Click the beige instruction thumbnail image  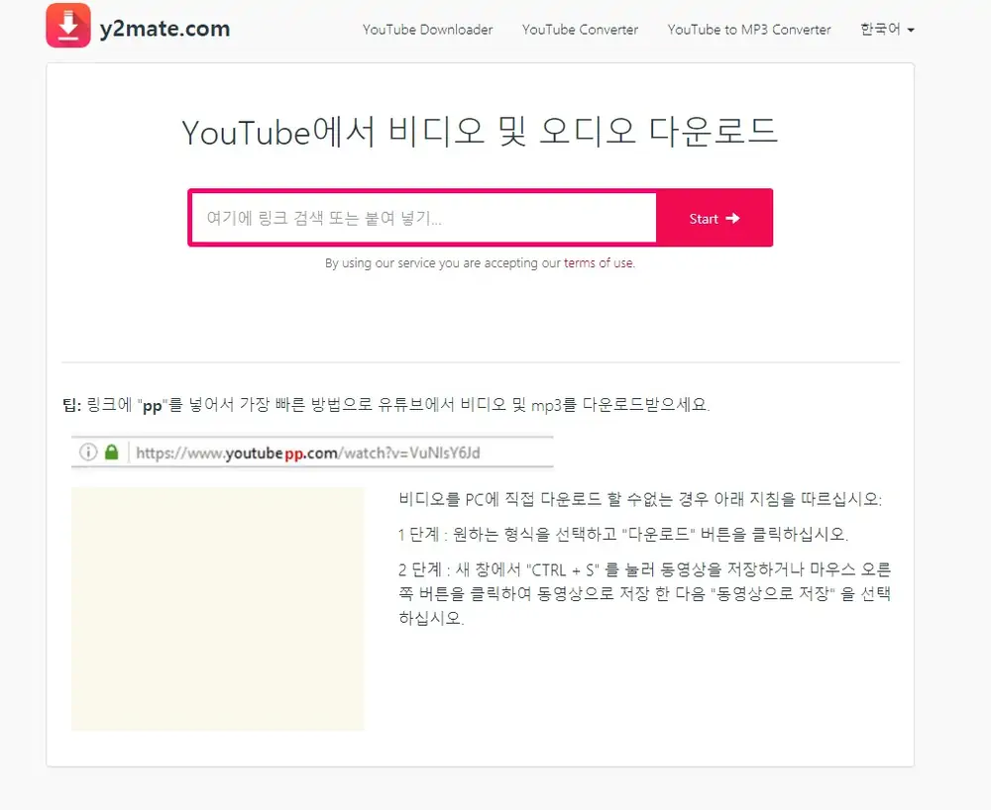(217, 608)
